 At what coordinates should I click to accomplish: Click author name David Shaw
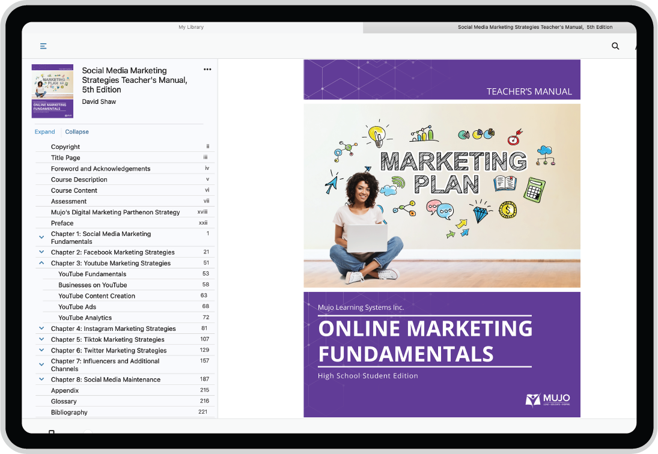[99, 101]
